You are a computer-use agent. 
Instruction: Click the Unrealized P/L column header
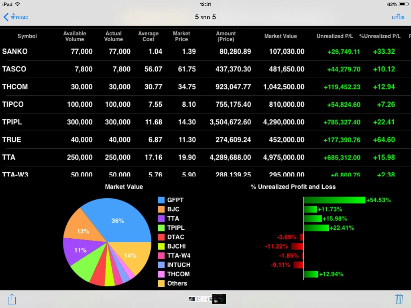pyautogui.click(x=335, y=36)
